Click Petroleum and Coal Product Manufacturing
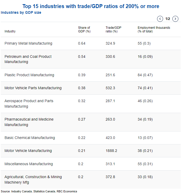The height and width of the screenshot is (196, 182). (28, 59)
